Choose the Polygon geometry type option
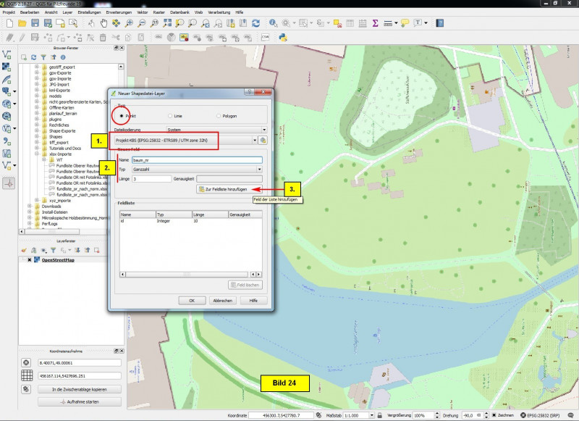The width and height of the screenshot is (579, 421). 217,116
